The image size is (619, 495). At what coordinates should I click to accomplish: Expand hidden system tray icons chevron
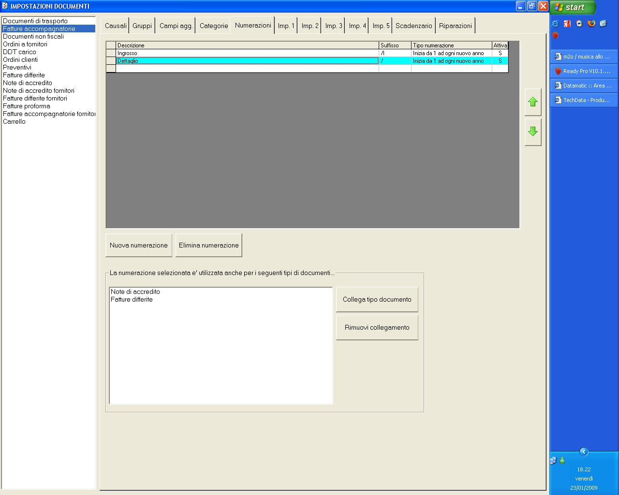pyautogui.click(x=584, y=451)
